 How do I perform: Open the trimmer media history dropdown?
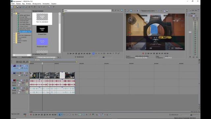click(110, 11)
